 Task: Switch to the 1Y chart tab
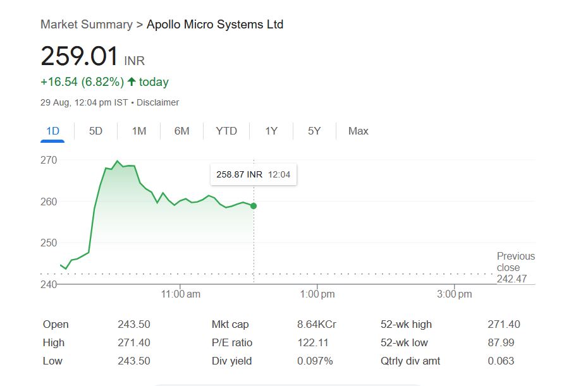271,131
